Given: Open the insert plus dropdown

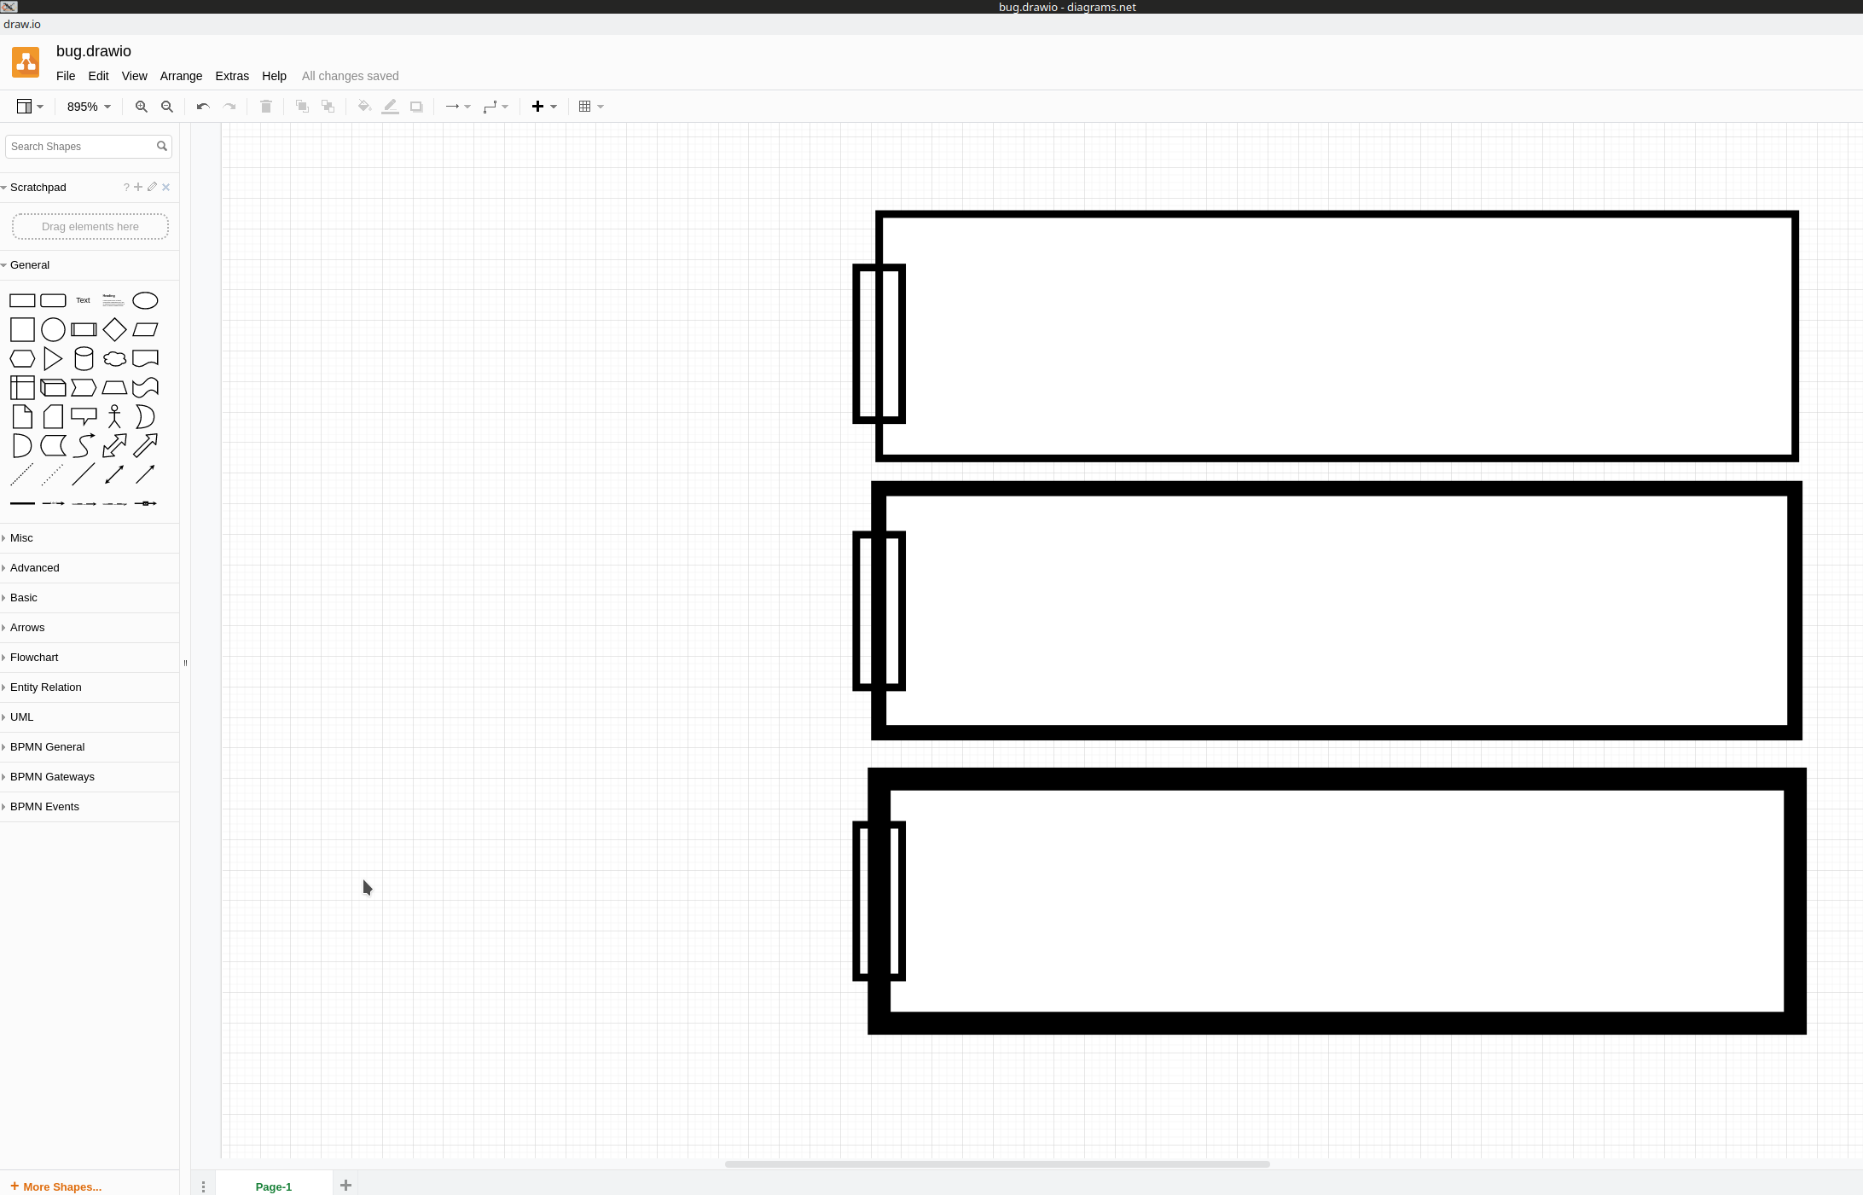Looking at the screenshot, I should click(x=544, y=107).
